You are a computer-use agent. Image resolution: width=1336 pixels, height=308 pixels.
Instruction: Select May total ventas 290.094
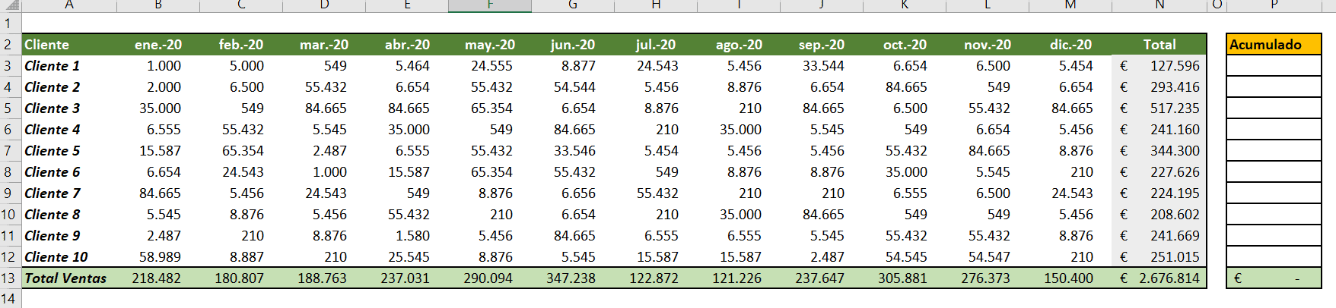point(490,278)
